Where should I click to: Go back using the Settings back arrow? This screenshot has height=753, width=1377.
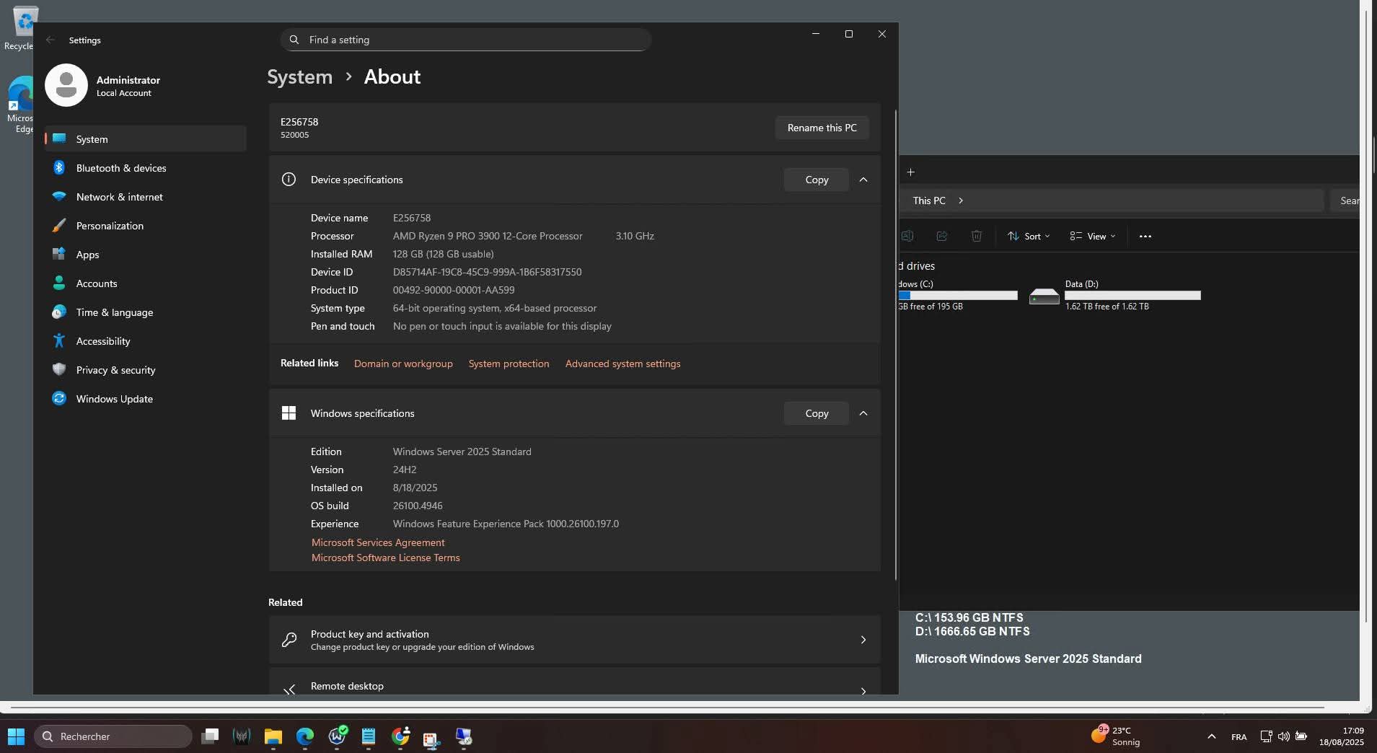[50, 40]
